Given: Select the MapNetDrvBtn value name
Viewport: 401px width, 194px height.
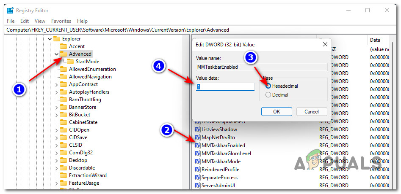Looking at the screenshot, I should coord(218,137).
